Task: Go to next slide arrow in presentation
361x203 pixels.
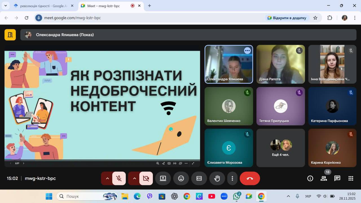Action: click(23, 163)
